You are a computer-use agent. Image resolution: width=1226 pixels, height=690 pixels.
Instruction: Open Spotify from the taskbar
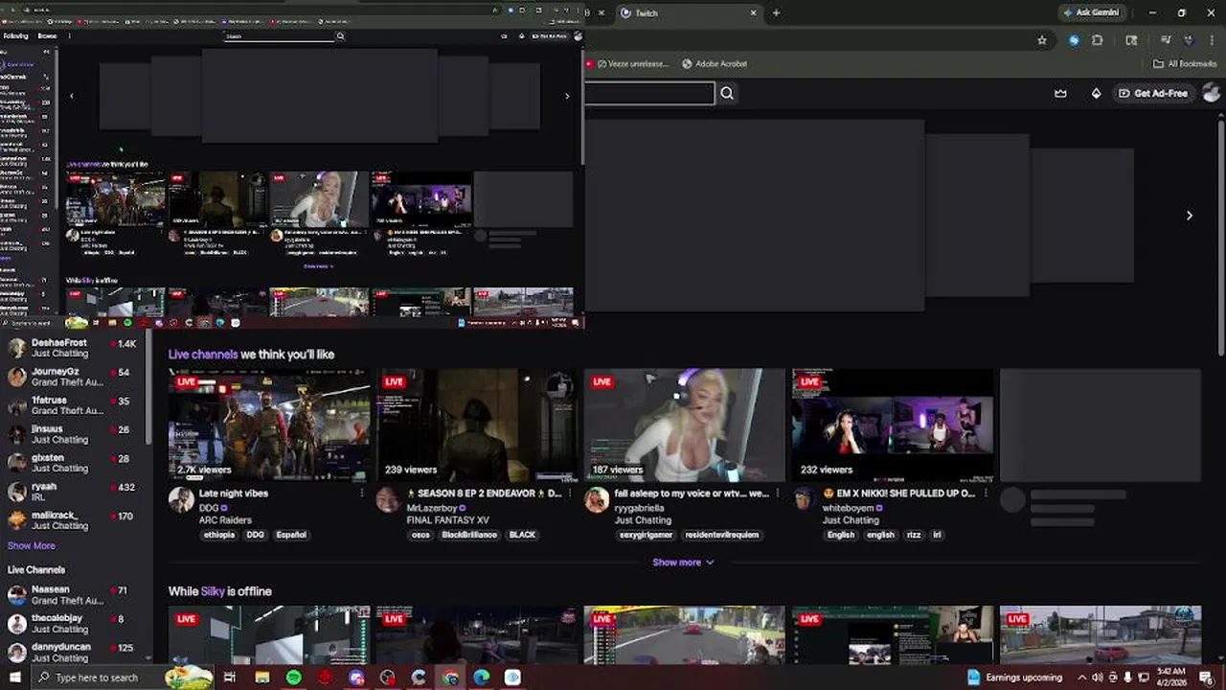tap(293, 678)
